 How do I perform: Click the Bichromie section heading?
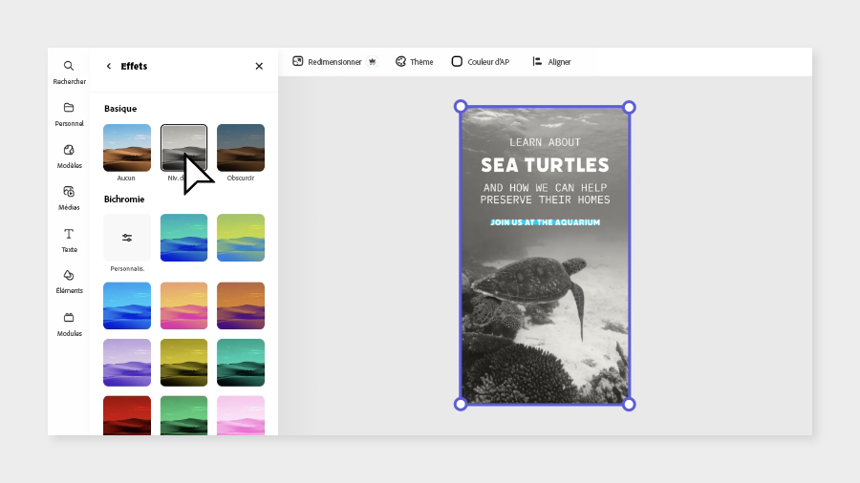[x=124, y=199]
